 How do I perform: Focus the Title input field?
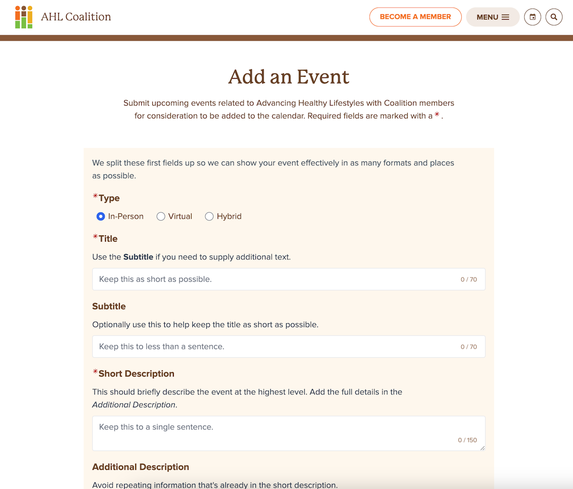[289, 279]
